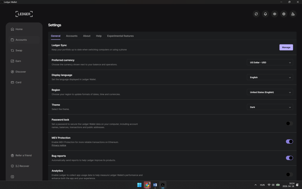Screen dimensions: 302x189
Task: Open the device manager icon in header
Action: coord(293,14)
